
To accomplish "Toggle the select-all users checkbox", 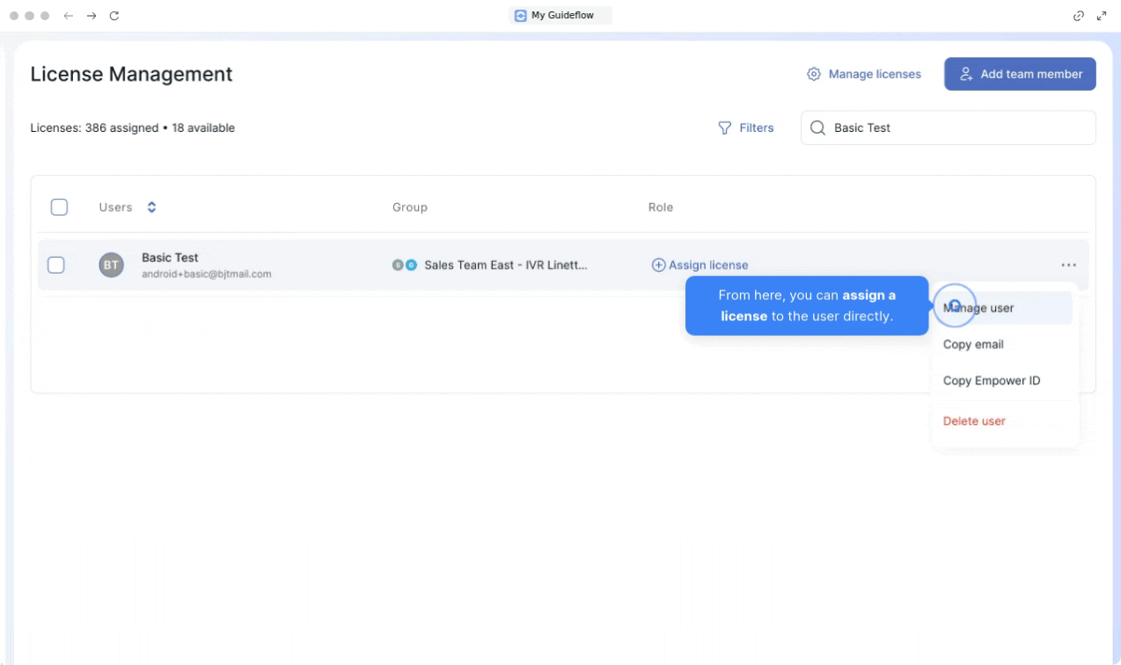I will 59,208.
